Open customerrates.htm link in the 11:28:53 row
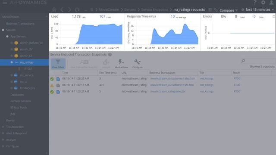Viewport: 276px width, 155px height. [x=172, y=78]
